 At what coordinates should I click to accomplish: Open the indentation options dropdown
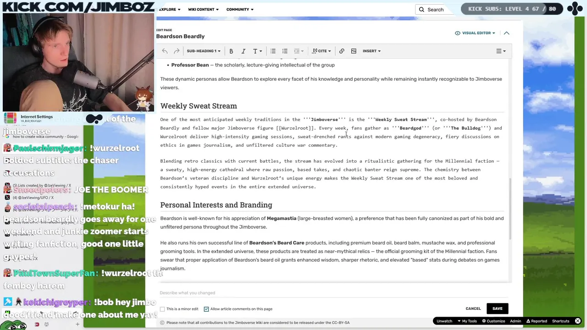tap(299, 51)
